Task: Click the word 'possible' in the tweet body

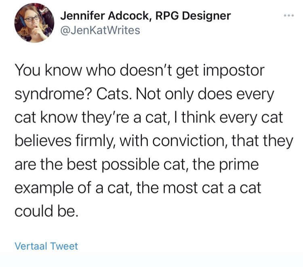Action: click(x=130, y=165)
